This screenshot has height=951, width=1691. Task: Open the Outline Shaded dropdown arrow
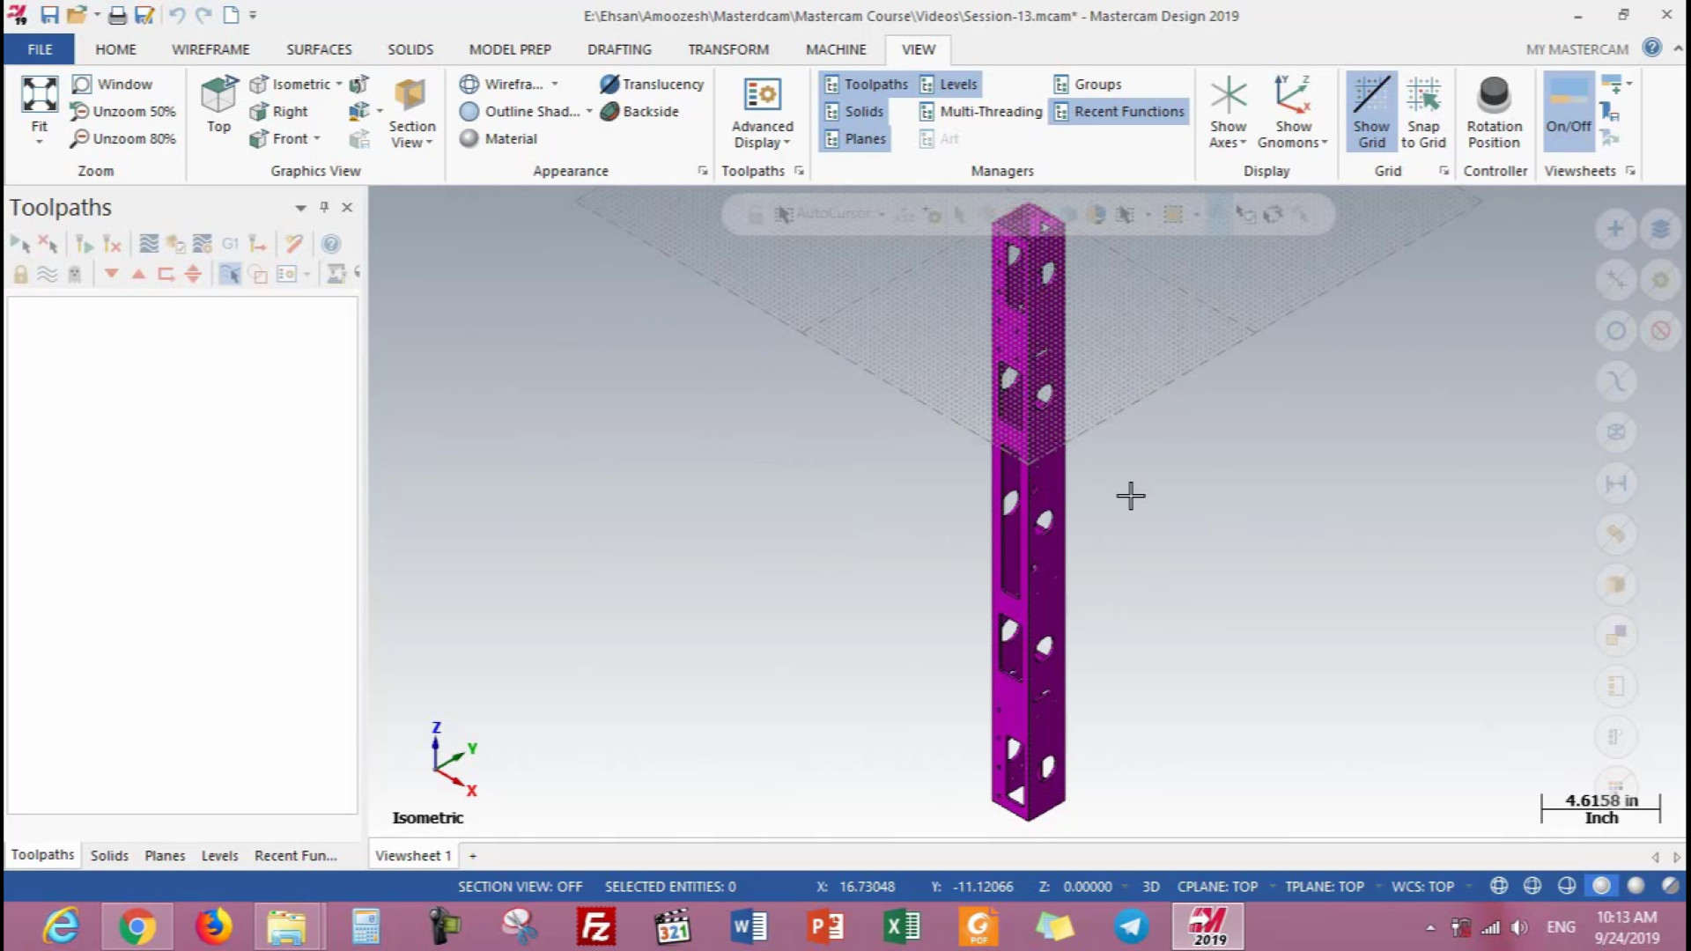click(589, 111)
